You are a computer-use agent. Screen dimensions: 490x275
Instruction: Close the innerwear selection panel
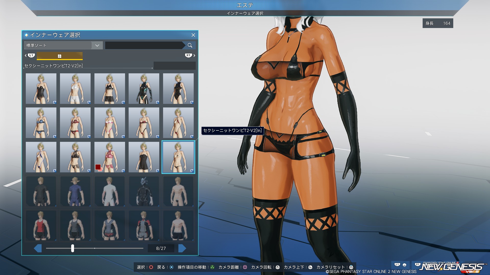(x=193, y=35)
